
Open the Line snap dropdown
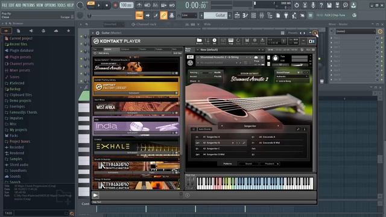[189, 16]
